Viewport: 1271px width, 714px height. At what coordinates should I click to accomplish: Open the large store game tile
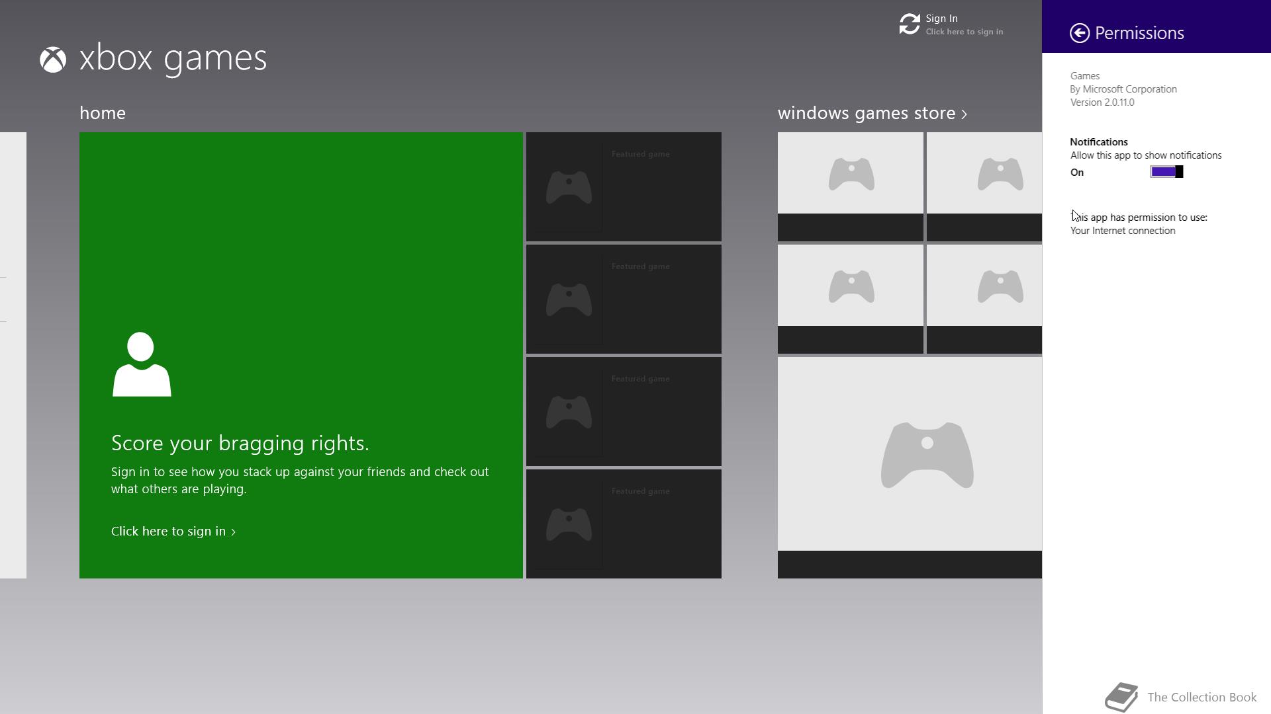(x=910, y=467)
